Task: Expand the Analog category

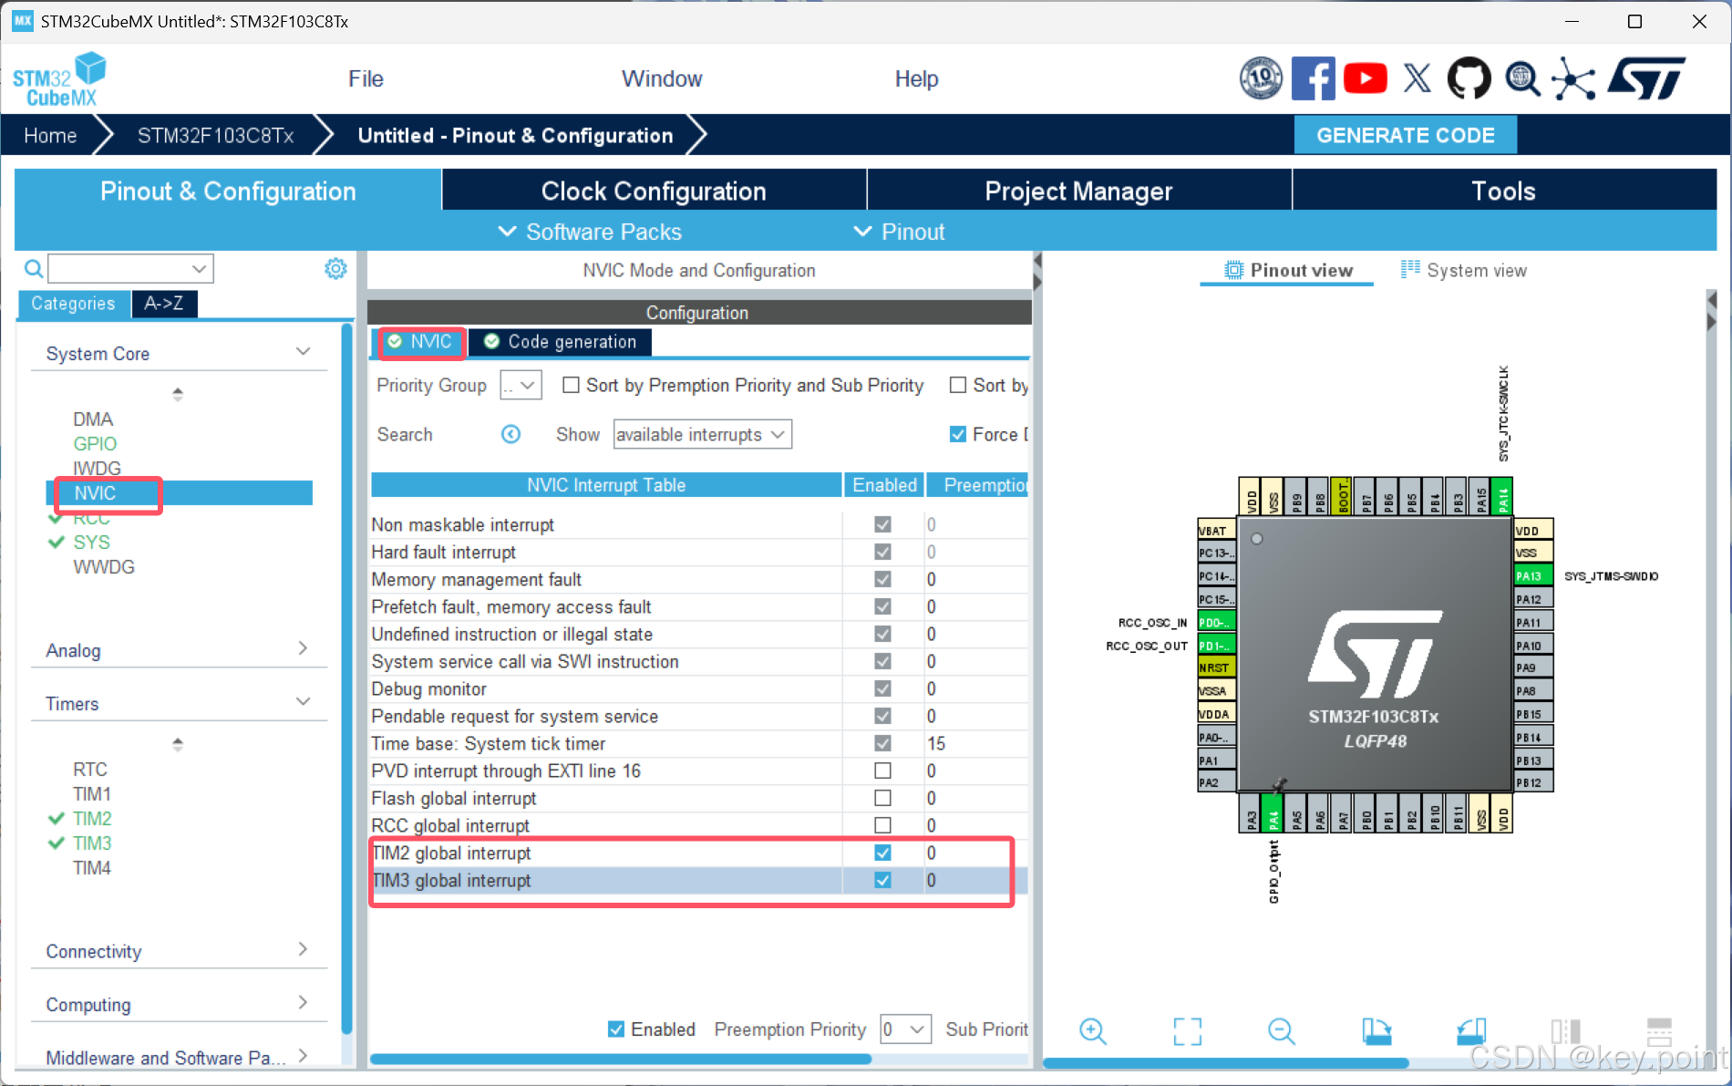Action: (x=304, y=648)
